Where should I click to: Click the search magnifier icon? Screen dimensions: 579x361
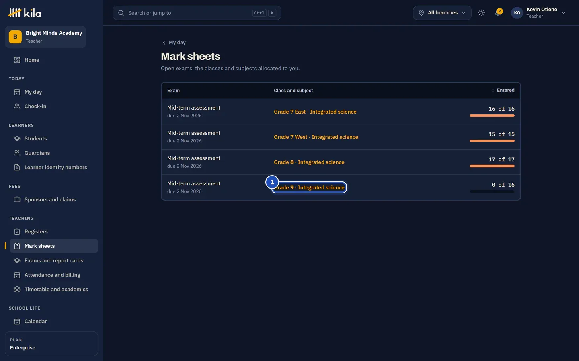[x=121, y=13]
